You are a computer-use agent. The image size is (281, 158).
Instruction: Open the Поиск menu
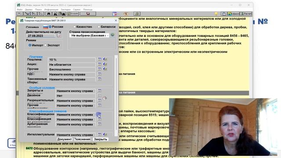click(38, 10)
